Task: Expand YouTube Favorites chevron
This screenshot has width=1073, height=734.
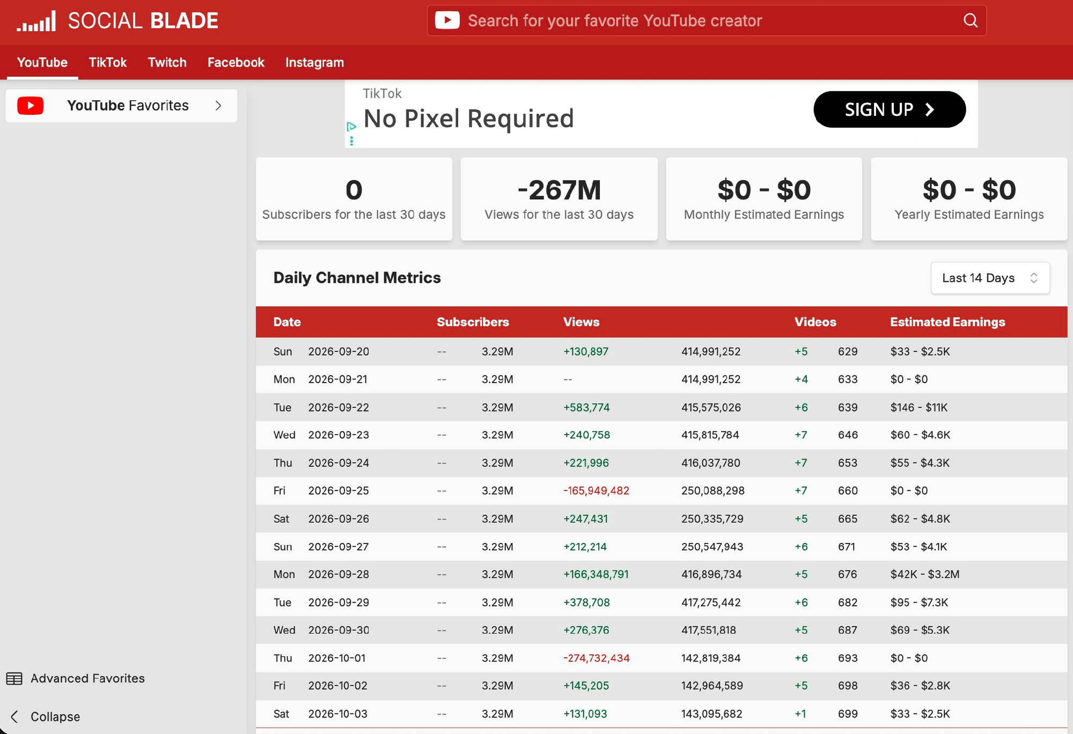Action: click(x=218, y=106)
